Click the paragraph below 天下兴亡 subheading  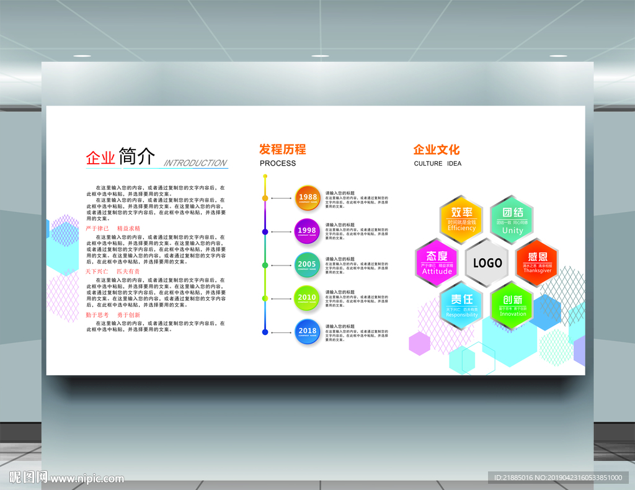(156, 292)
